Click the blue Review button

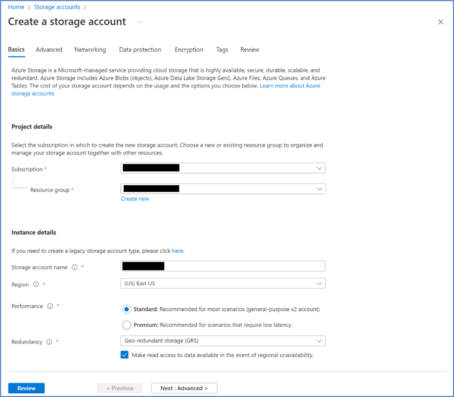(27, 388)
